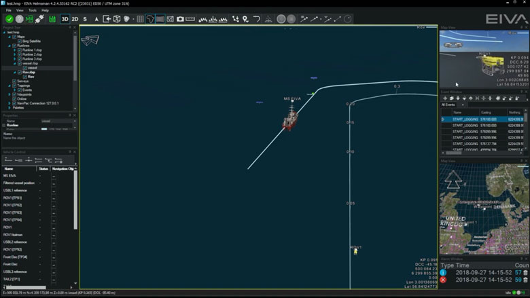Switch to S (side) view mode
The height and width of the screenshot is (298, 530).
click(85, 19)
